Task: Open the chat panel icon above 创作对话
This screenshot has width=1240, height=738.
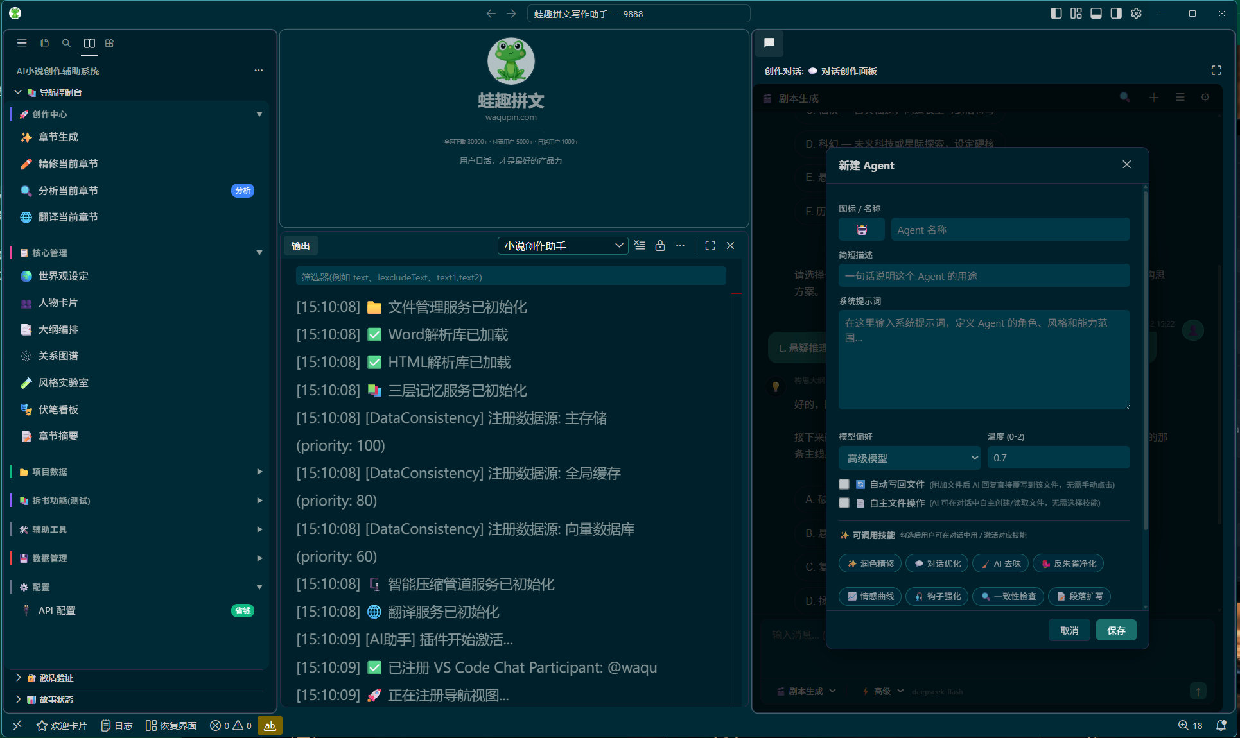Action: (769, 43)
